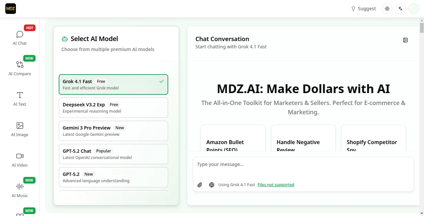The image size is (424, 216).
Task: Open the AI Music tool
Action: click(x=20, y=189)
